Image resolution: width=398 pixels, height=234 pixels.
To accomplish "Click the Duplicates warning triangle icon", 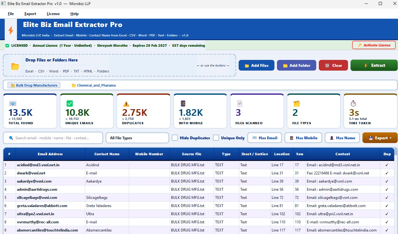I will coord(126,103).
